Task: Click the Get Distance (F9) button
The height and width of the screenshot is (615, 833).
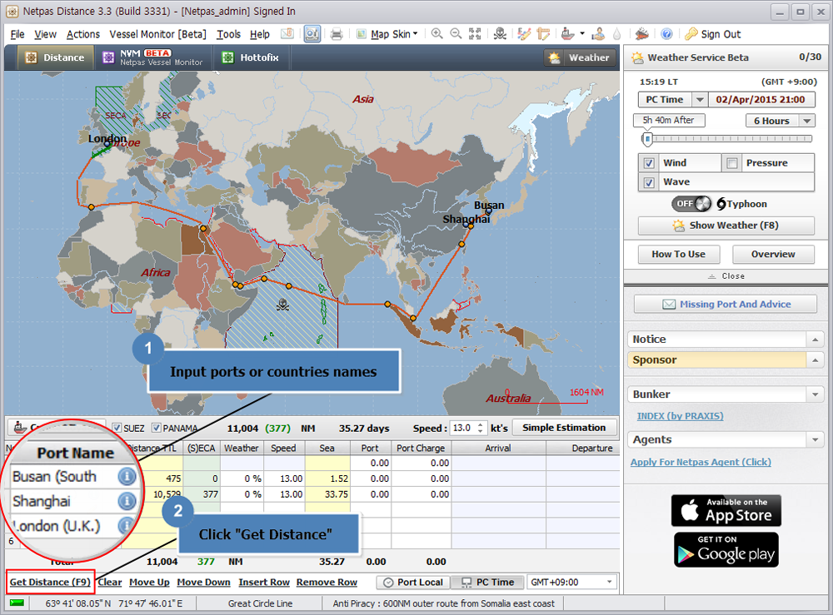Action: coord(49,582)
